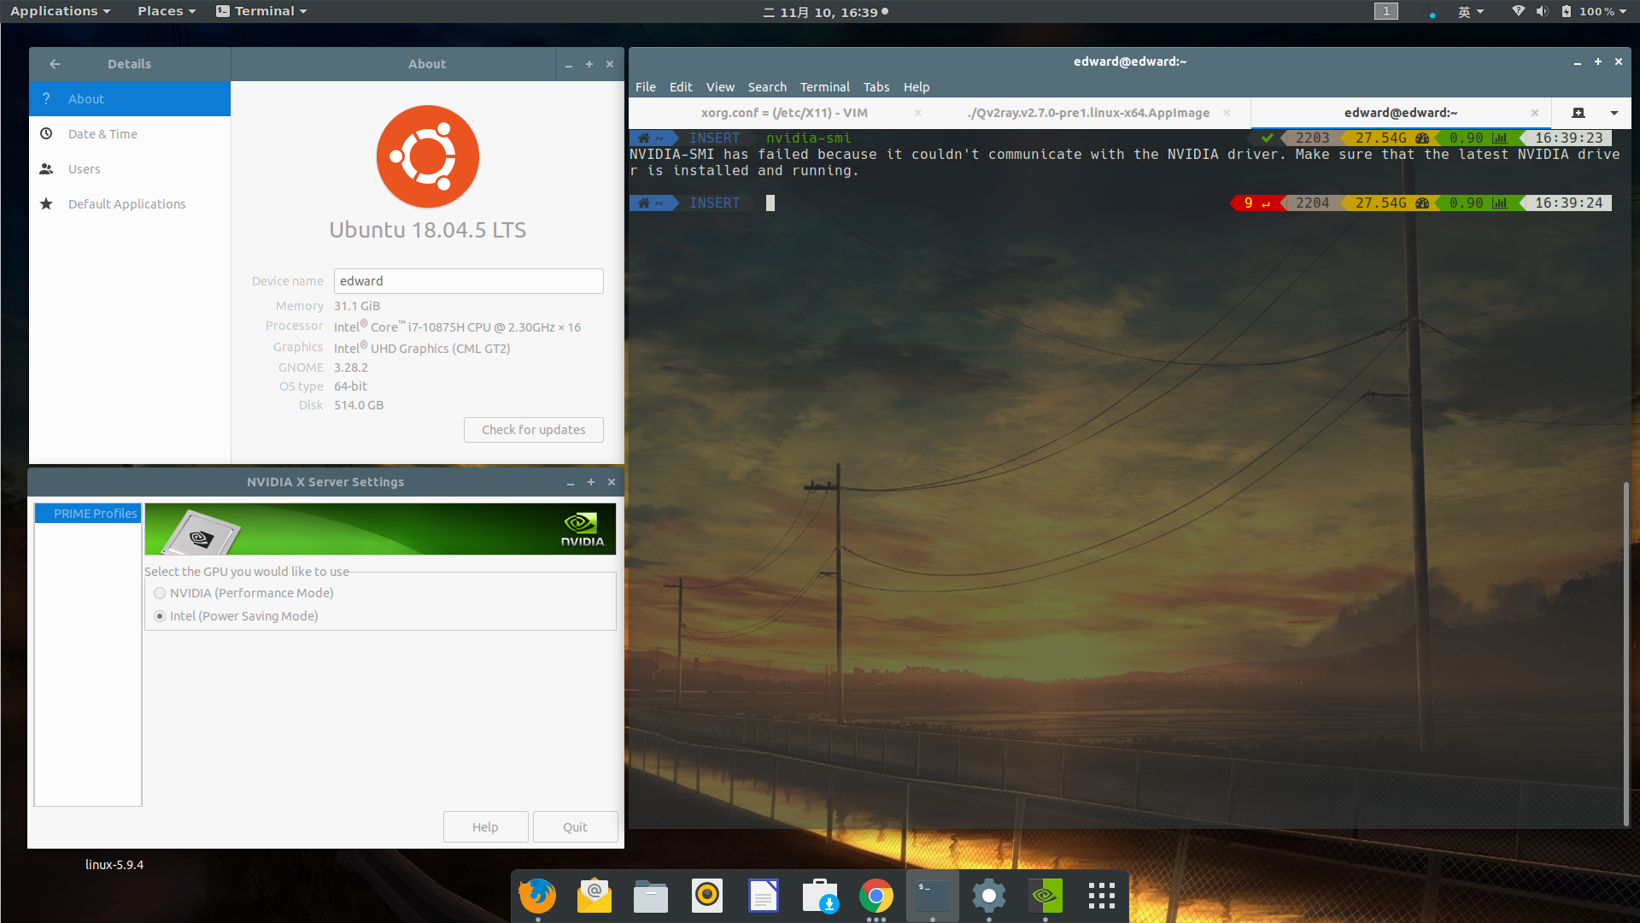Open Google Chrome from the dock
This screenshot has width=1640, height=923.
(x=876, y=896)
